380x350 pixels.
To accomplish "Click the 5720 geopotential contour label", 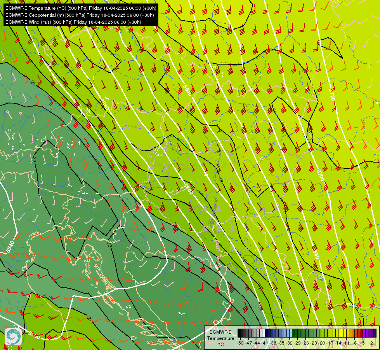I will coord(332,95).
